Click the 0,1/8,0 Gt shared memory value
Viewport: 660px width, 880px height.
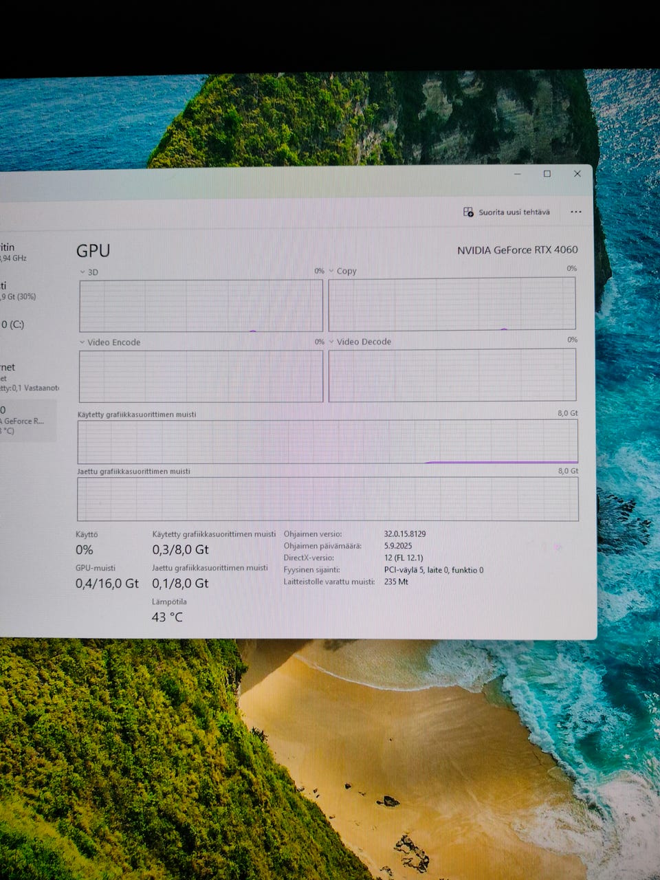pyautogui.click(x=180, y=583)
